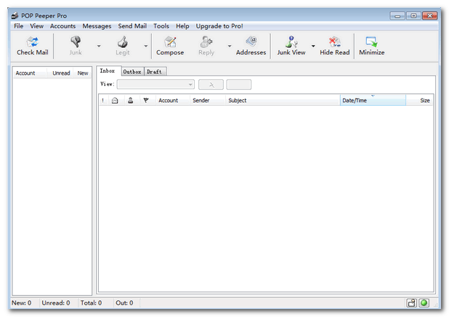Switch to Junk View
Screen dimensions: 449x317
tap(291, 46)
